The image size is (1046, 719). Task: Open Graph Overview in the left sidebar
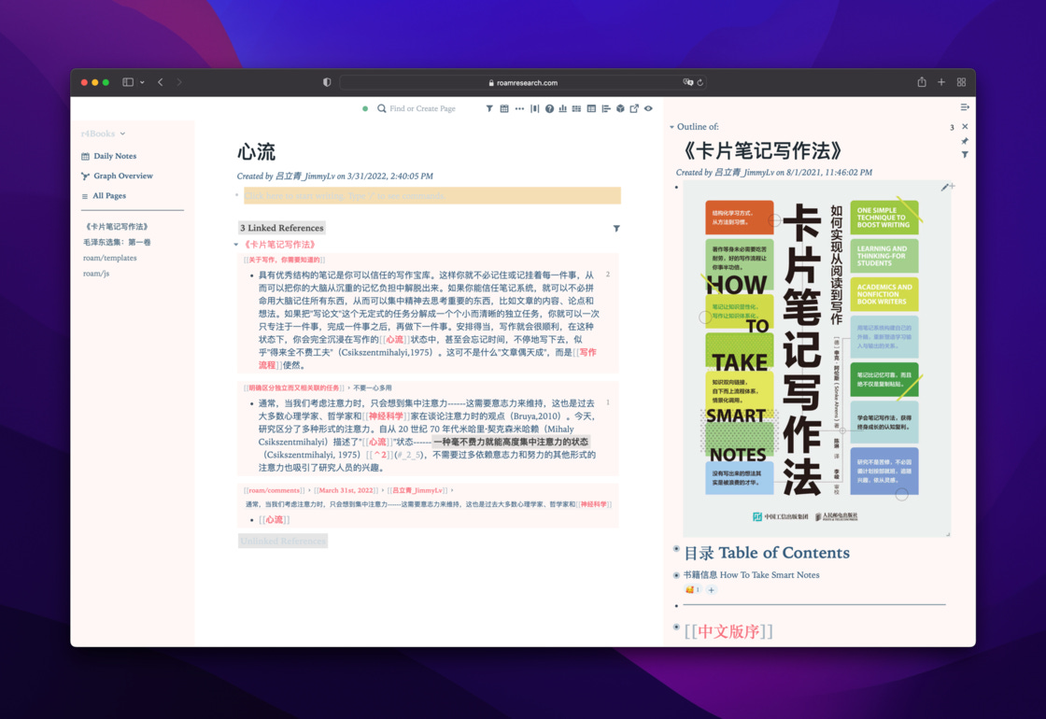[x=117, y=176]
